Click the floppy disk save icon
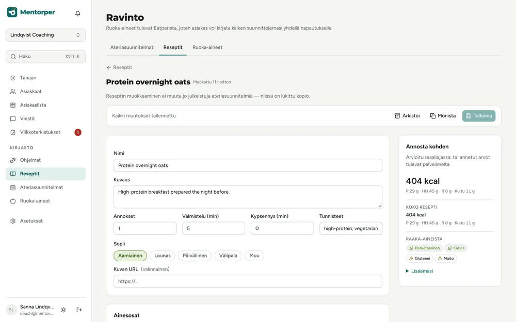Viewport: 516px width, 322px height. (469, 116)
